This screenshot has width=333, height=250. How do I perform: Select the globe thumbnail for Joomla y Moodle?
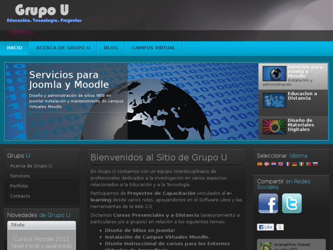274,73
